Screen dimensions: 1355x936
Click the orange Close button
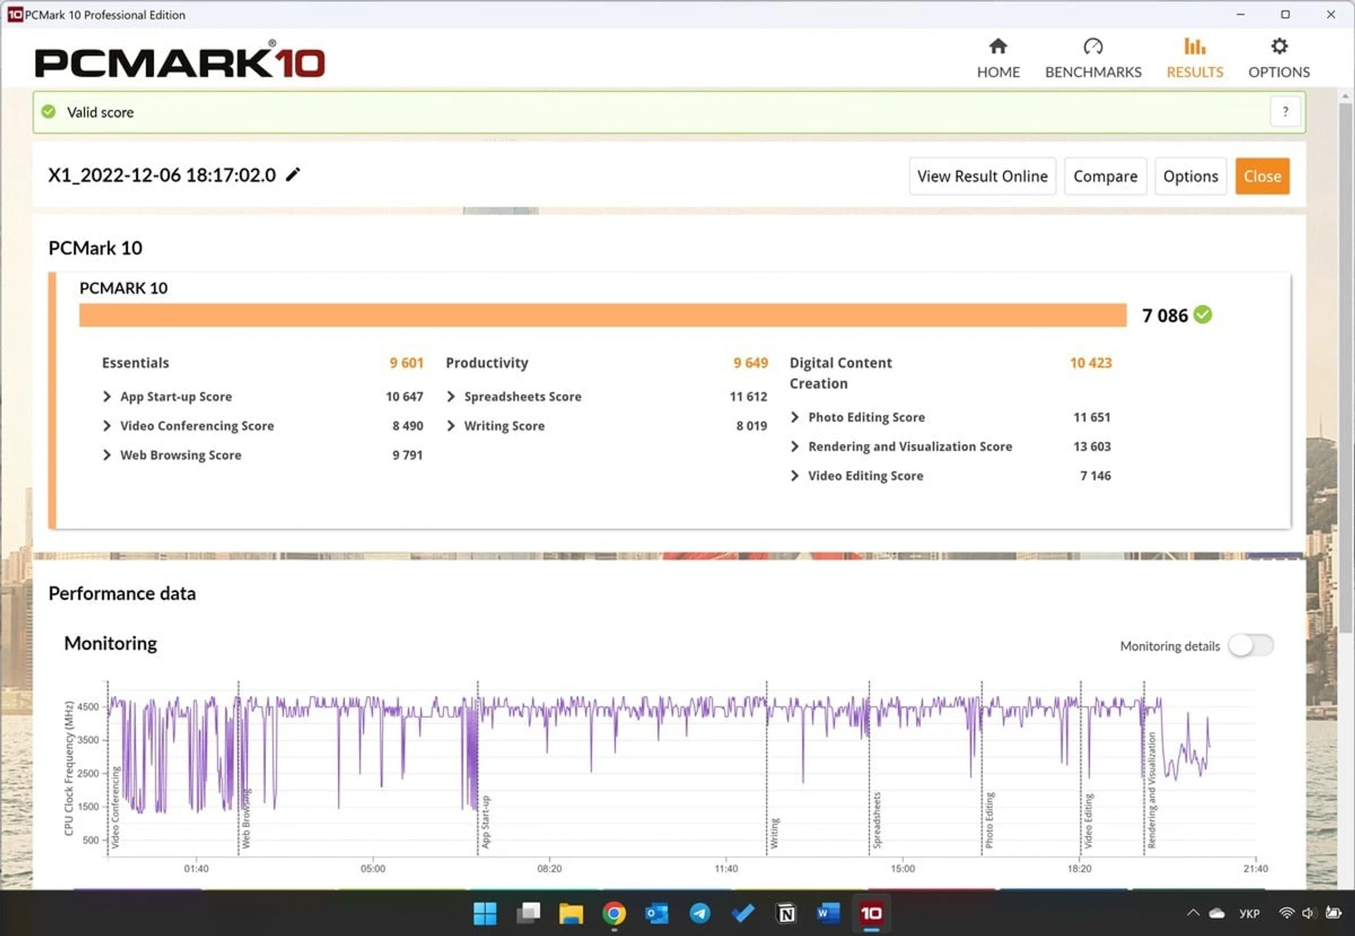coord(1262,176)
